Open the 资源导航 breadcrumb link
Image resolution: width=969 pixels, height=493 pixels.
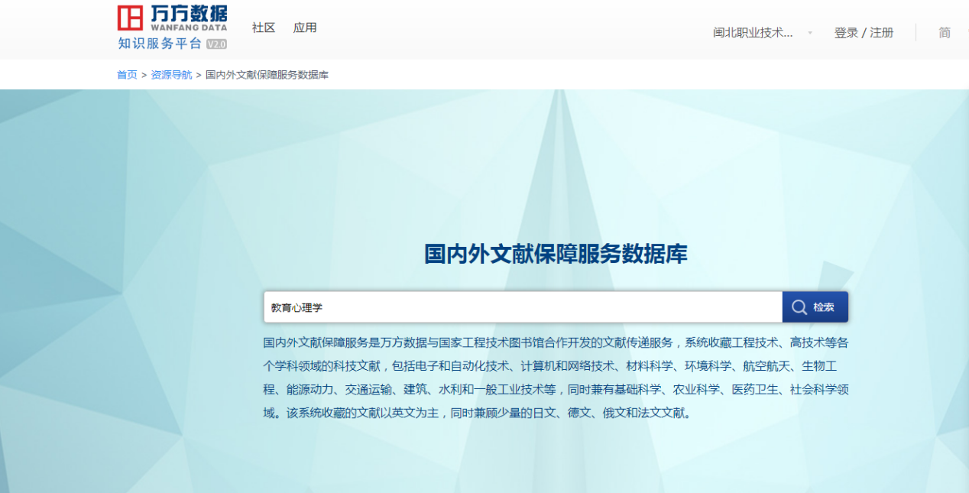[170, 75]
